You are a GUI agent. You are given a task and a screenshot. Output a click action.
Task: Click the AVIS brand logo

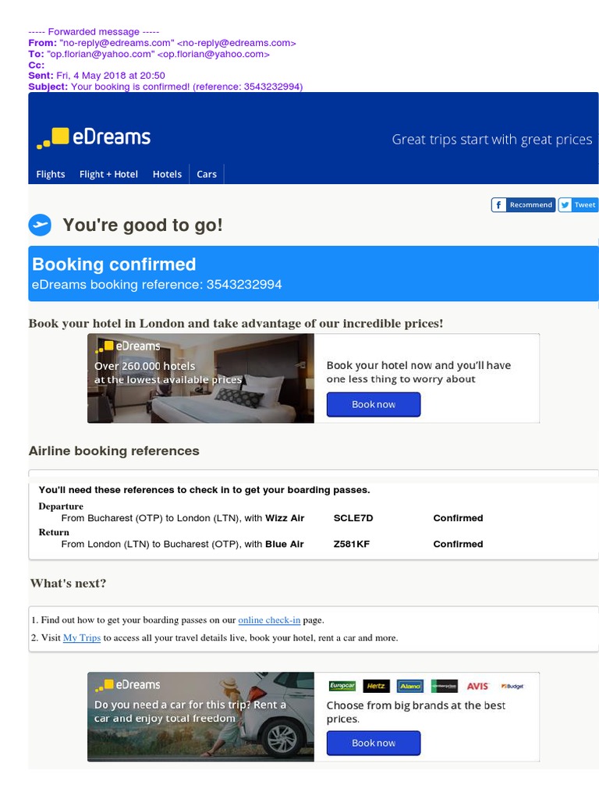pos(478,686)
